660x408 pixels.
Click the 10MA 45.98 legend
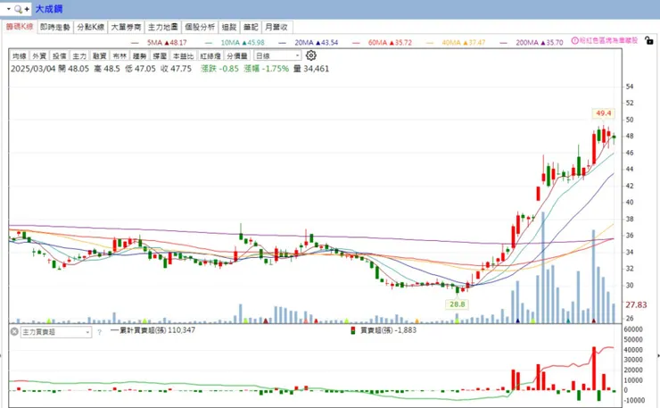click(x=235, y=43)
